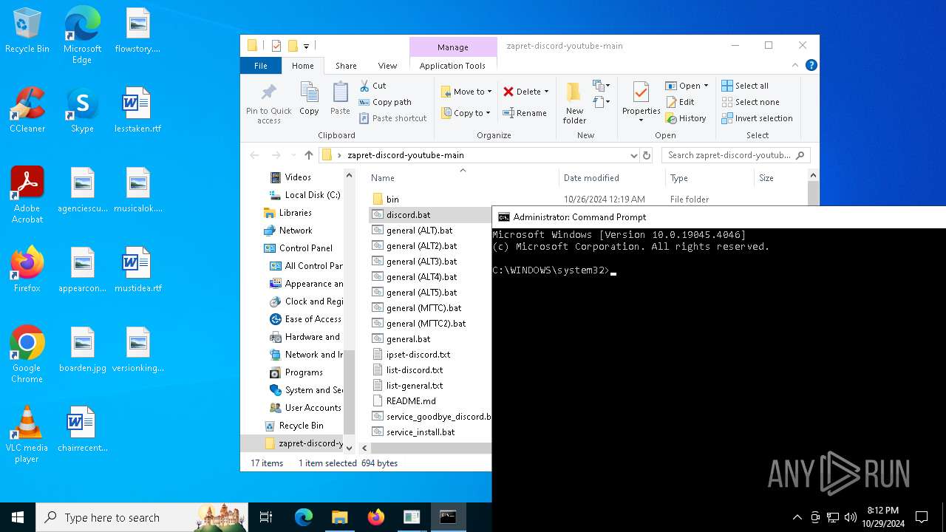The width and height of the screenshot is (946, 532).
Task: Click the Rename ribbon button
Action: coord(525,113)
